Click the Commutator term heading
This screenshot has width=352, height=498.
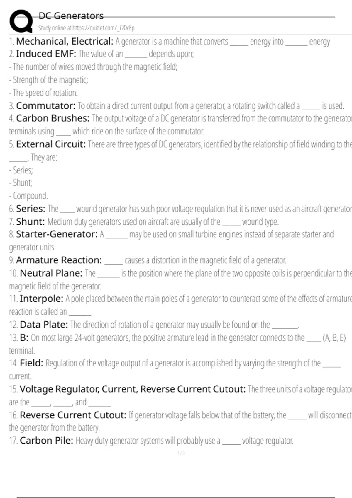tap(46, 106)
